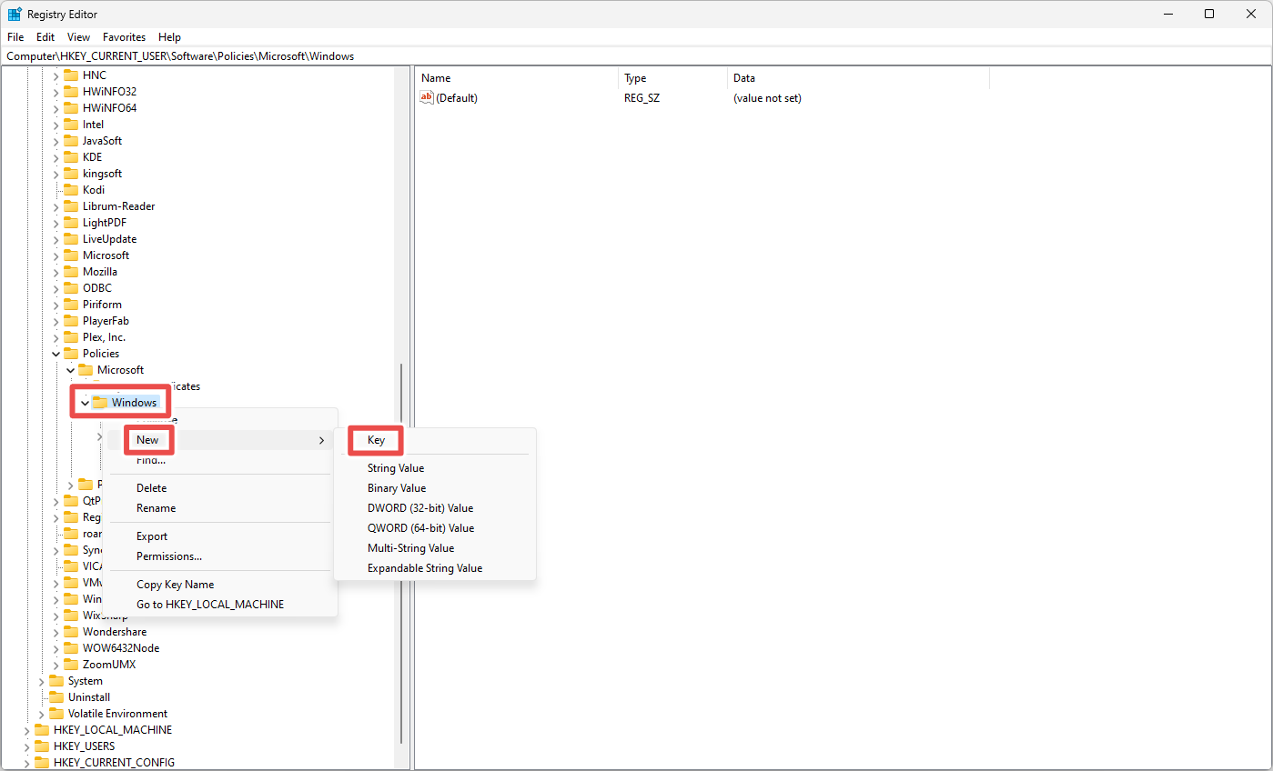
Task: Collapse the Policies tree node
Action: 56,354
